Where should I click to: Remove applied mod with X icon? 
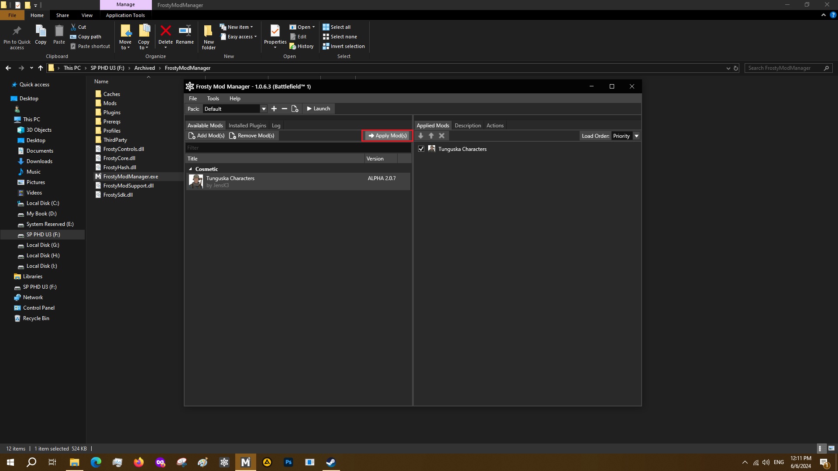point(442,136)
